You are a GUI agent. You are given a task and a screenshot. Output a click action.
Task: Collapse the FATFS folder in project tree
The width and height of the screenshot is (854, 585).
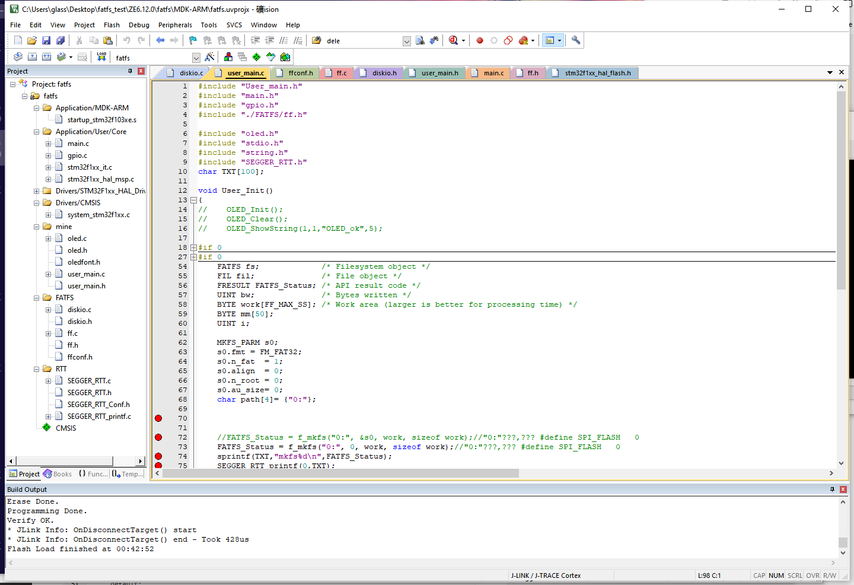point(37,298)
